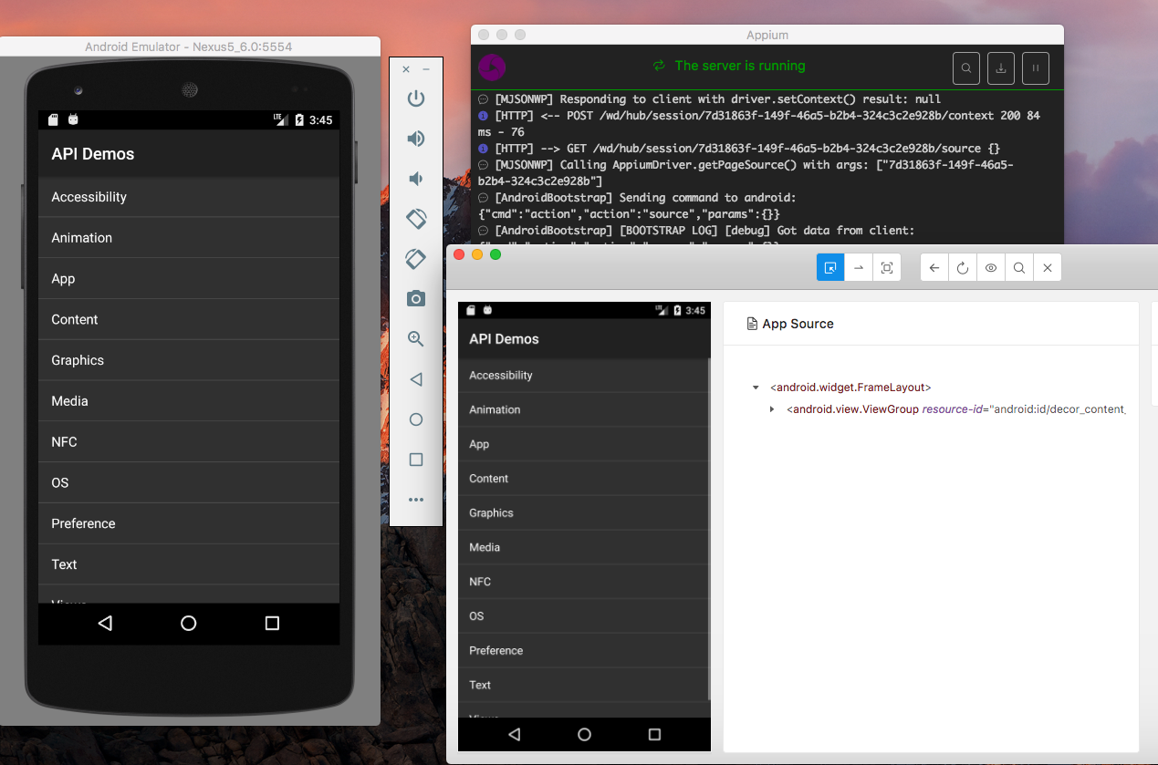
Task: Collapse android.widget.FrameLayout tree node
Action: pyautogui.click(x=756, y=388)
